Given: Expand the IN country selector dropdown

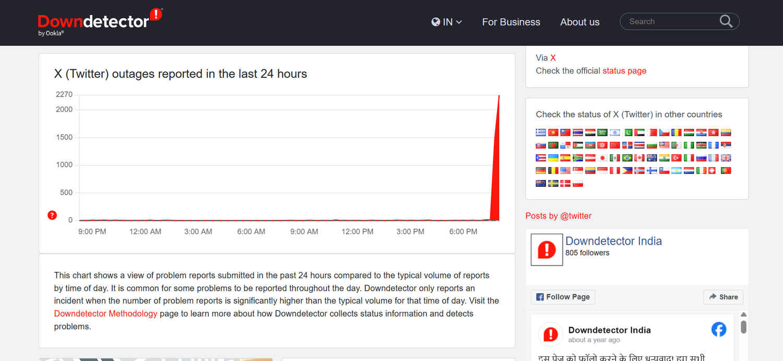Looking at the screenshot, I should 447,22.
